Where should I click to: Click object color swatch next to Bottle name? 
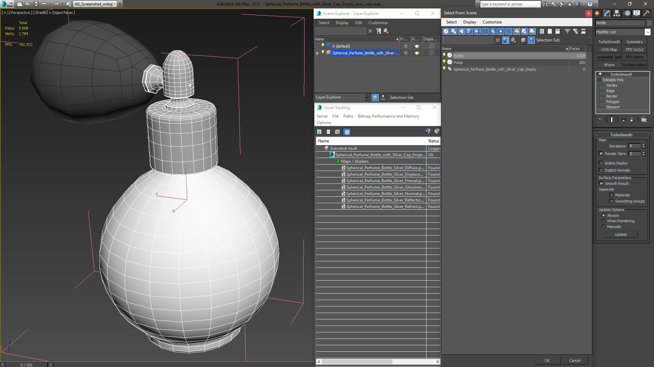649,23
